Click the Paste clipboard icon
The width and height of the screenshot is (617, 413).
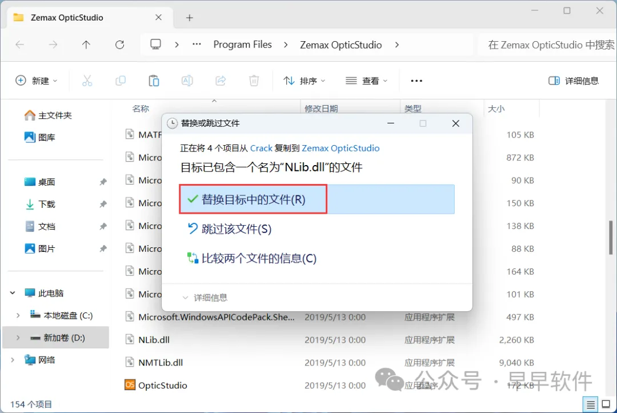pos(154,81)
